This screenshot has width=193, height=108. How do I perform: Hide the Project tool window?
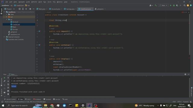click(x=33, y=9)
